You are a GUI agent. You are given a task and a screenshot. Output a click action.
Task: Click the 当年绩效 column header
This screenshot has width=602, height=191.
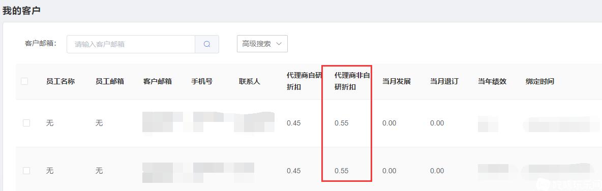coord(492,81)
